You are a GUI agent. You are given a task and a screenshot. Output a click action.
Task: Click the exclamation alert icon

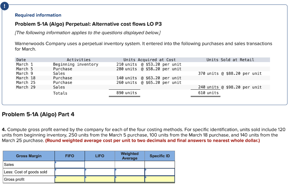pyautogui.click(x=4, y=6)
